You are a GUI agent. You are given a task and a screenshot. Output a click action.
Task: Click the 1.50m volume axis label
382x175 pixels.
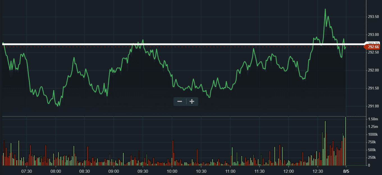[x=373, y=119]
